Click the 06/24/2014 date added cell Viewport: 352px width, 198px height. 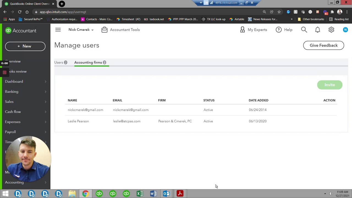click(258, 110)
